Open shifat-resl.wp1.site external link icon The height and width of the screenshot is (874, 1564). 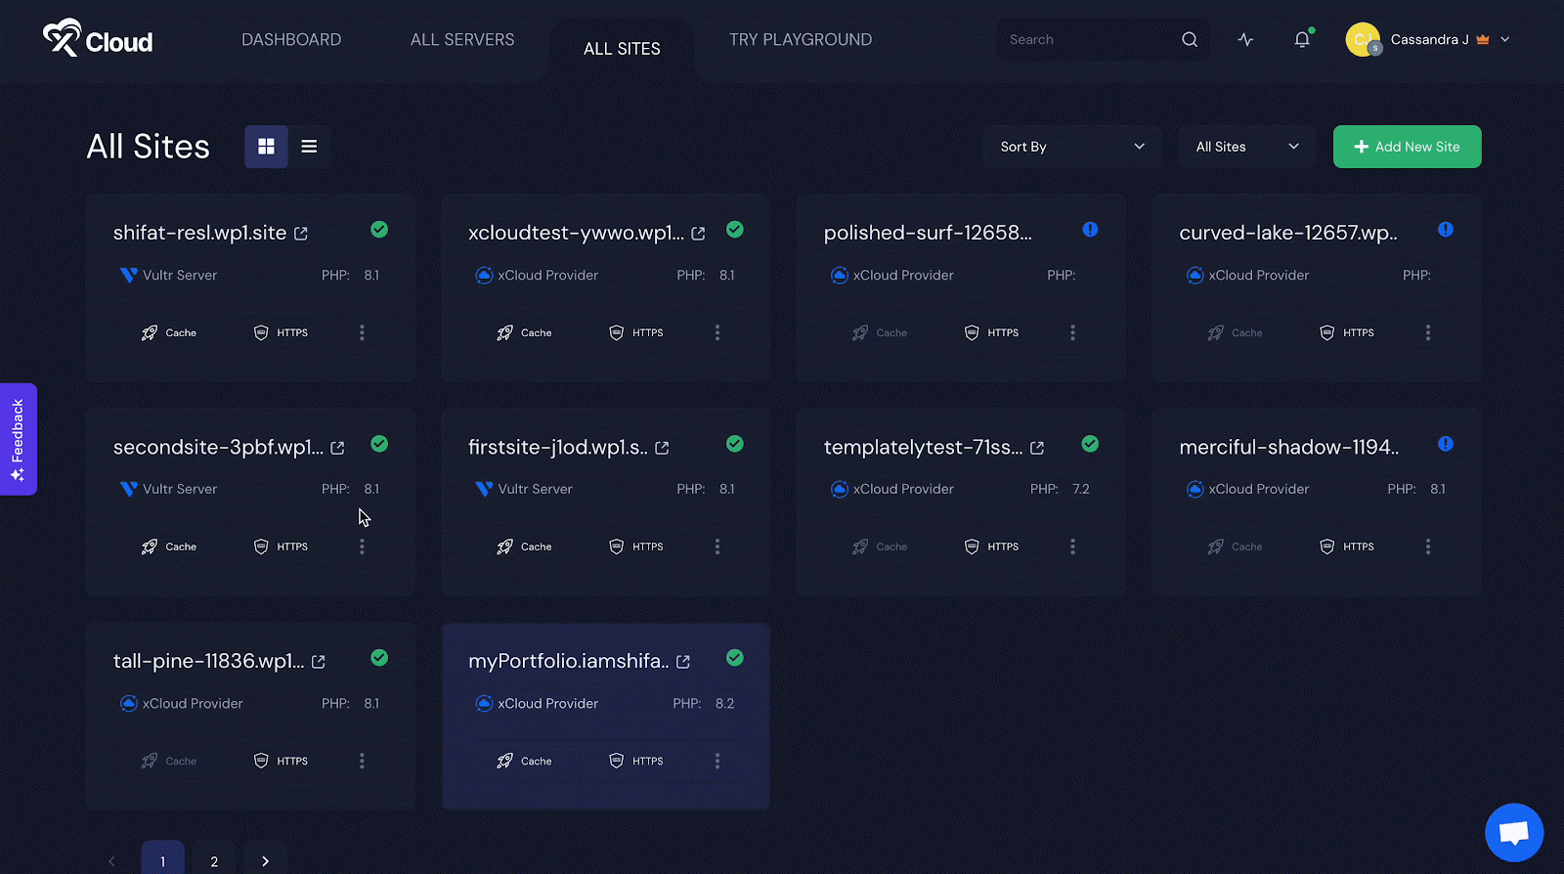point(301,234)
